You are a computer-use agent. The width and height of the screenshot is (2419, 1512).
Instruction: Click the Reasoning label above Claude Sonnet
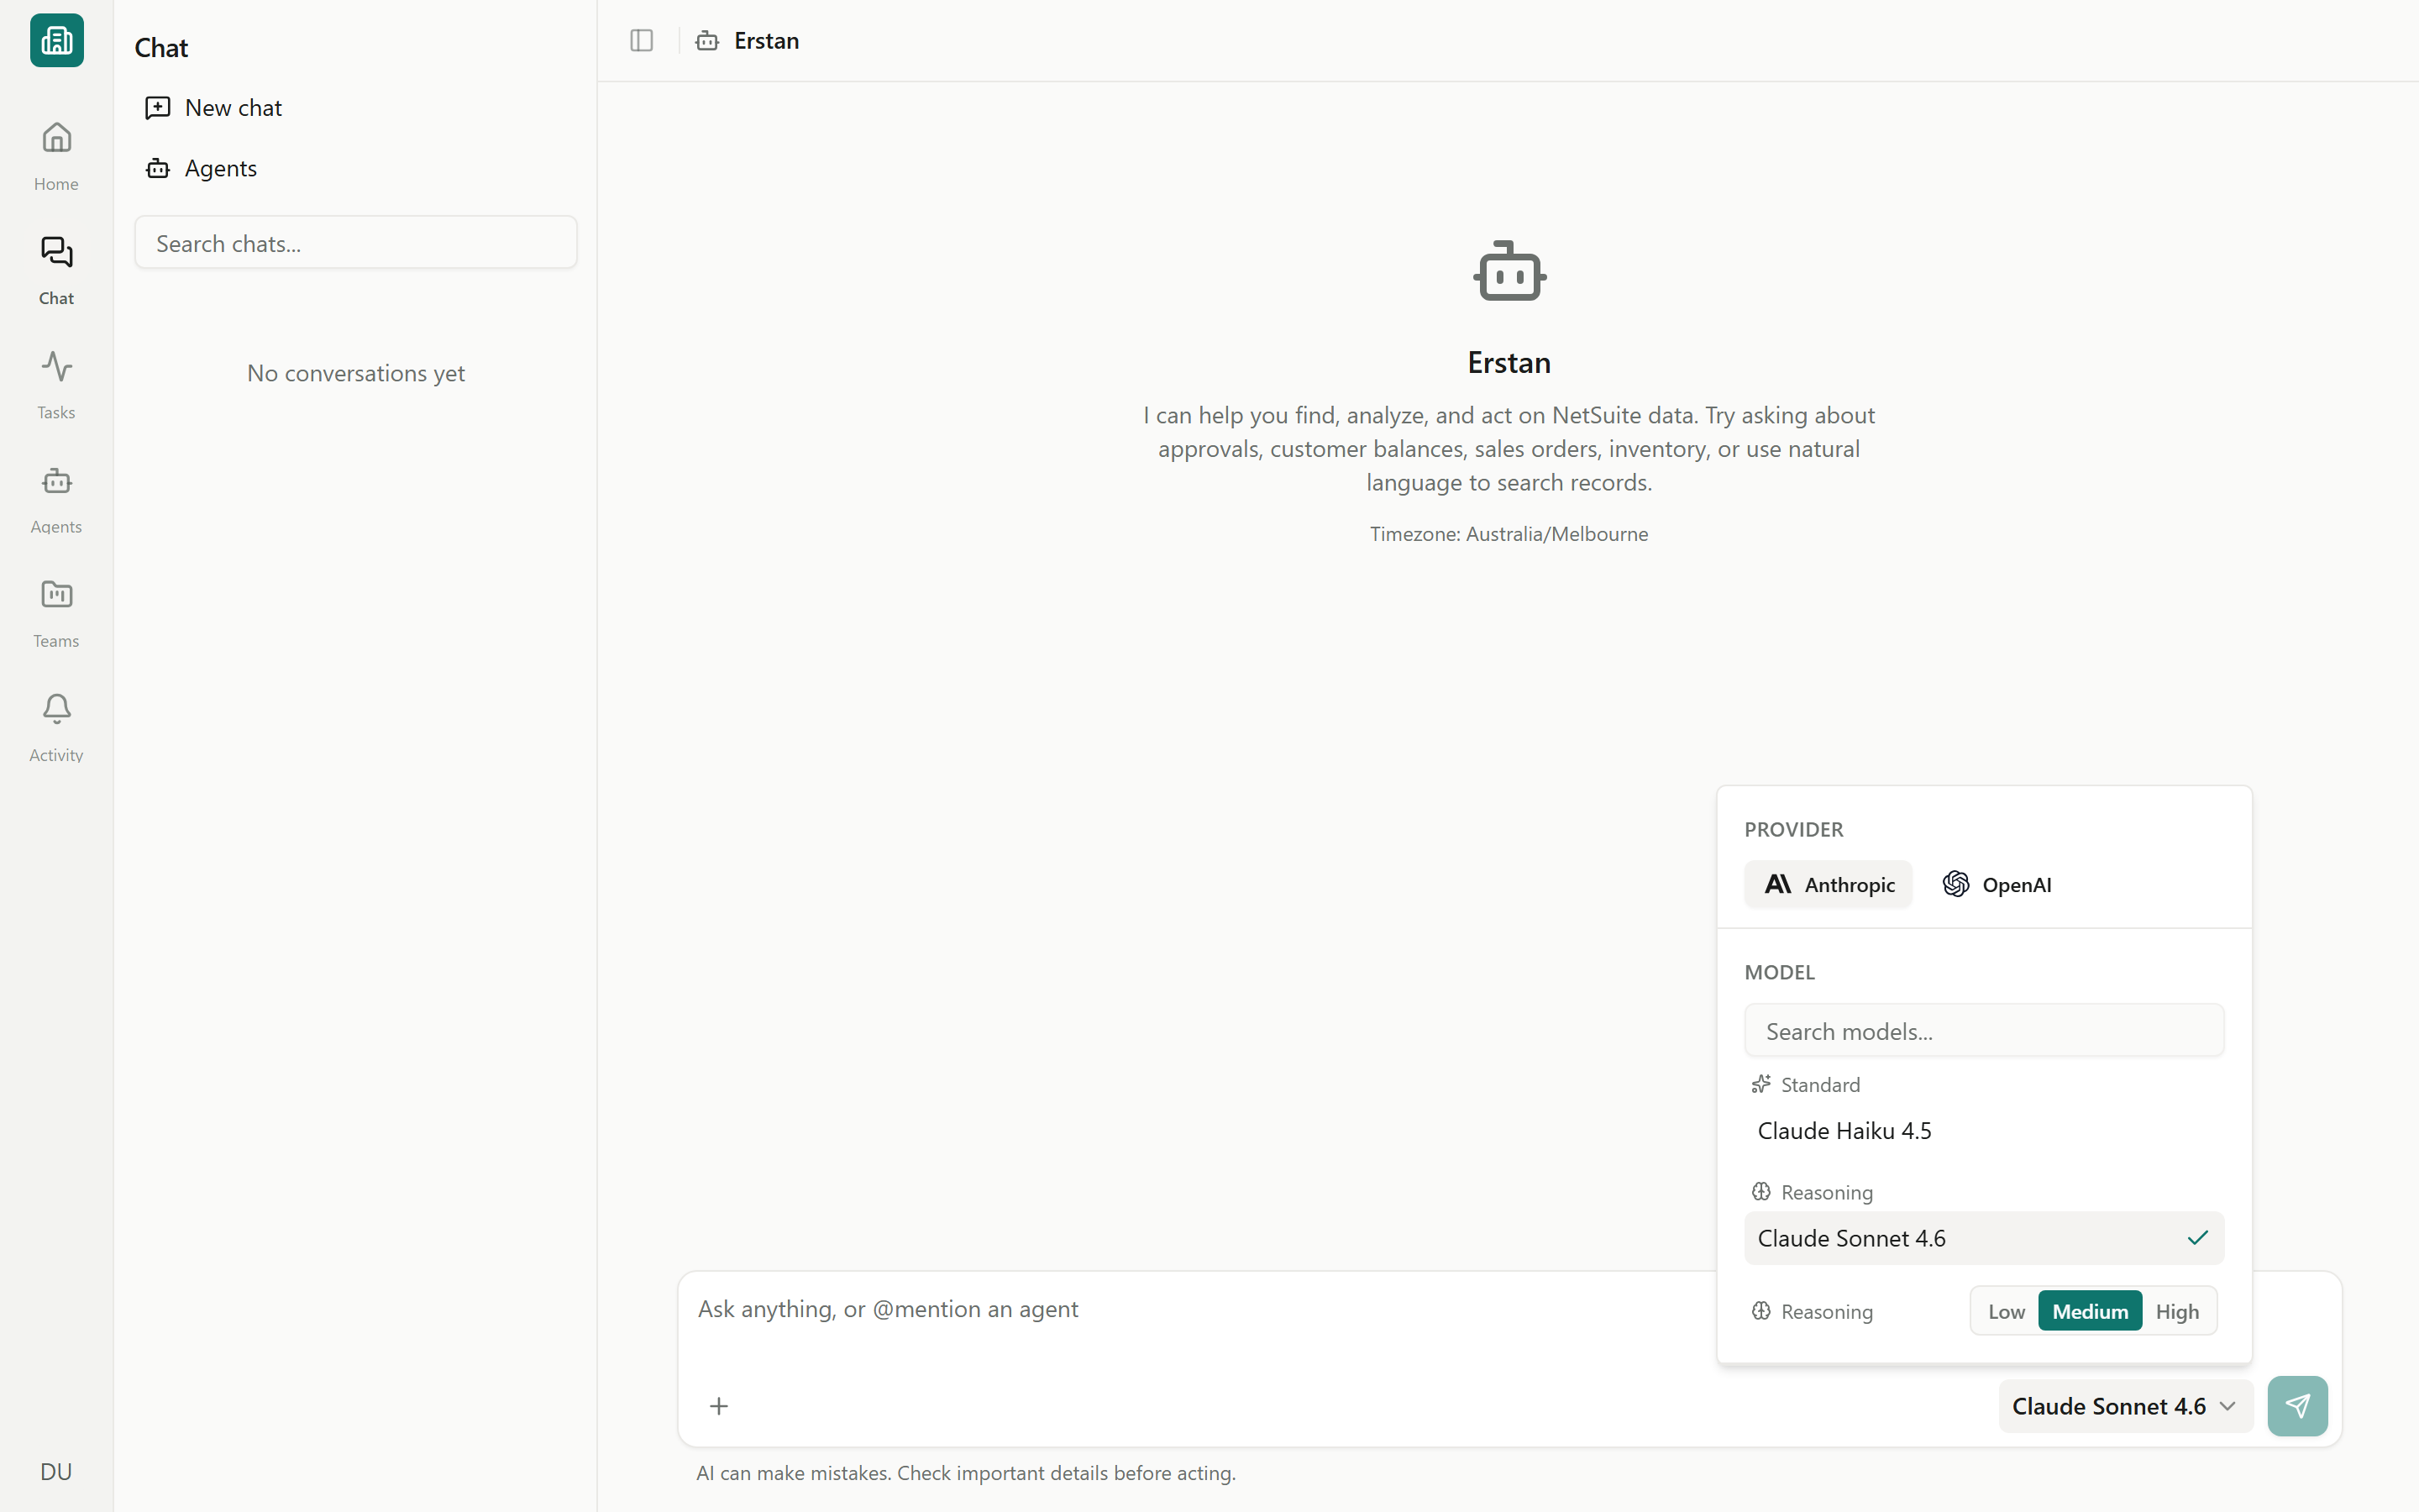pos(1826,1192)
